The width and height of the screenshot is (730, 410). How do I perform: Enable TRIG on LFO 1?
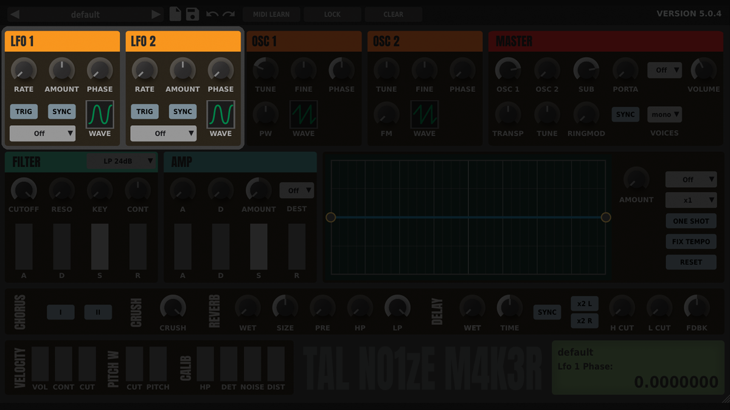pyautogui.click(x=23, y=111)
